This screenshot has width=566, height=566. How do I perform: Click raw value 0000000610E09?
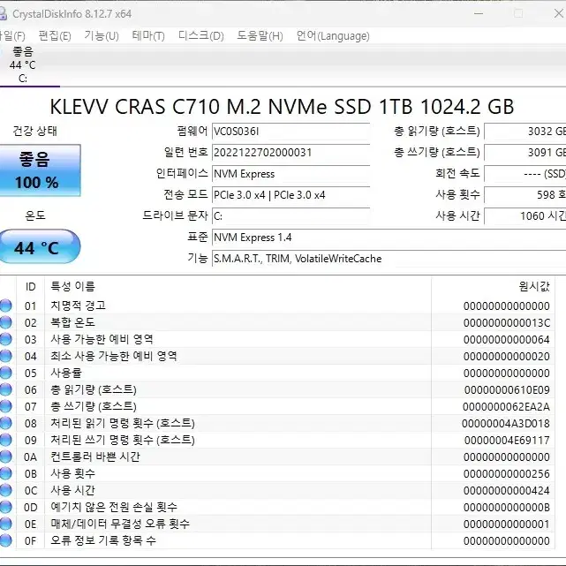(507, 390)
